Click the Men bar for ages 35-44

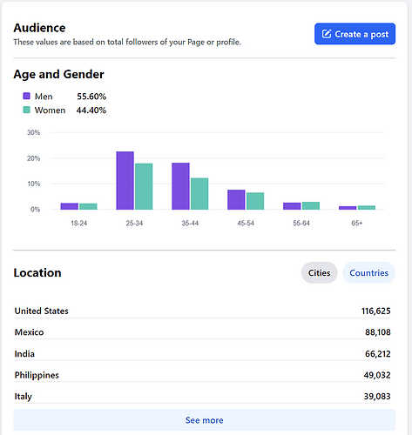pos(180,186)
